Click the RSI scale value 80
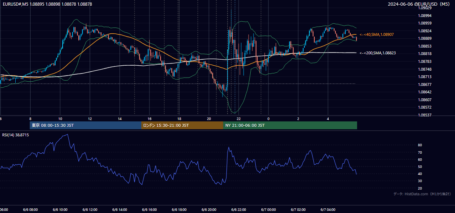This screenshot has width=455, height=213. (x=420, y=145)
